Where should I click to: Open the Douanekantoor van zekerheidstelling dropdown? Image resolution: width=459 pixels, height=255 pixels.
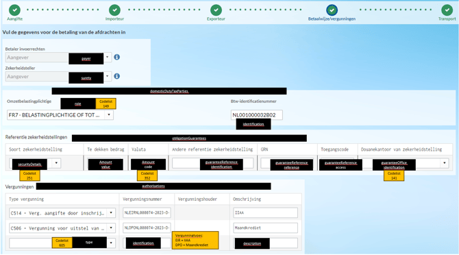point(445,162)
